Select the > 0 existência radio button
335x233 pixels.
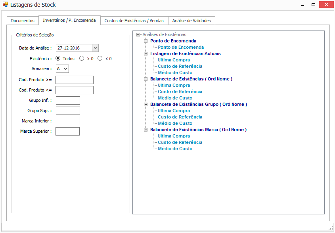click(x=82, y=59)
